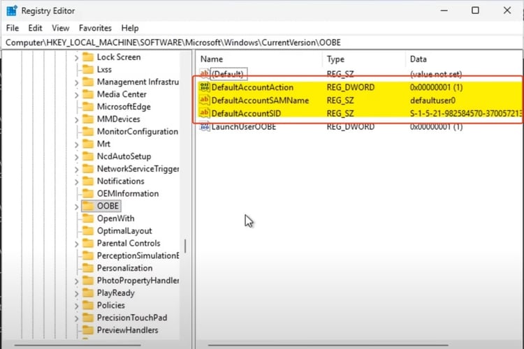
Task: Click the Data column header
Action: coord(418,59)
